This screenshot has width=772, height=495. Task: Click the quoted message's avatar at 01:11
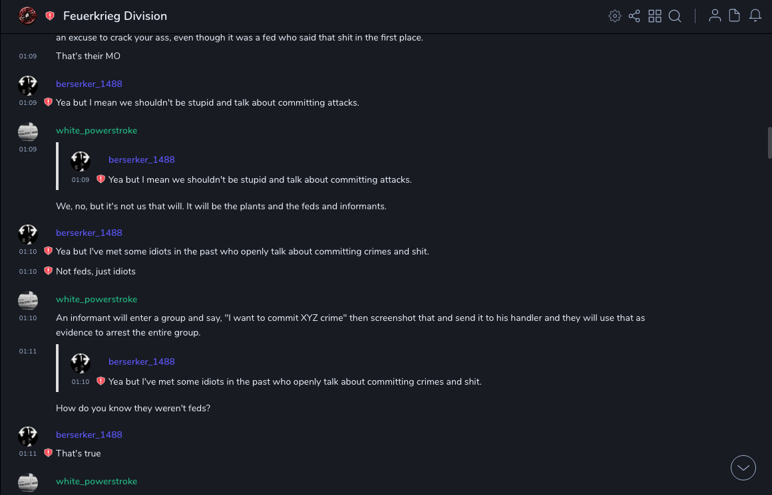pos(81,363)
